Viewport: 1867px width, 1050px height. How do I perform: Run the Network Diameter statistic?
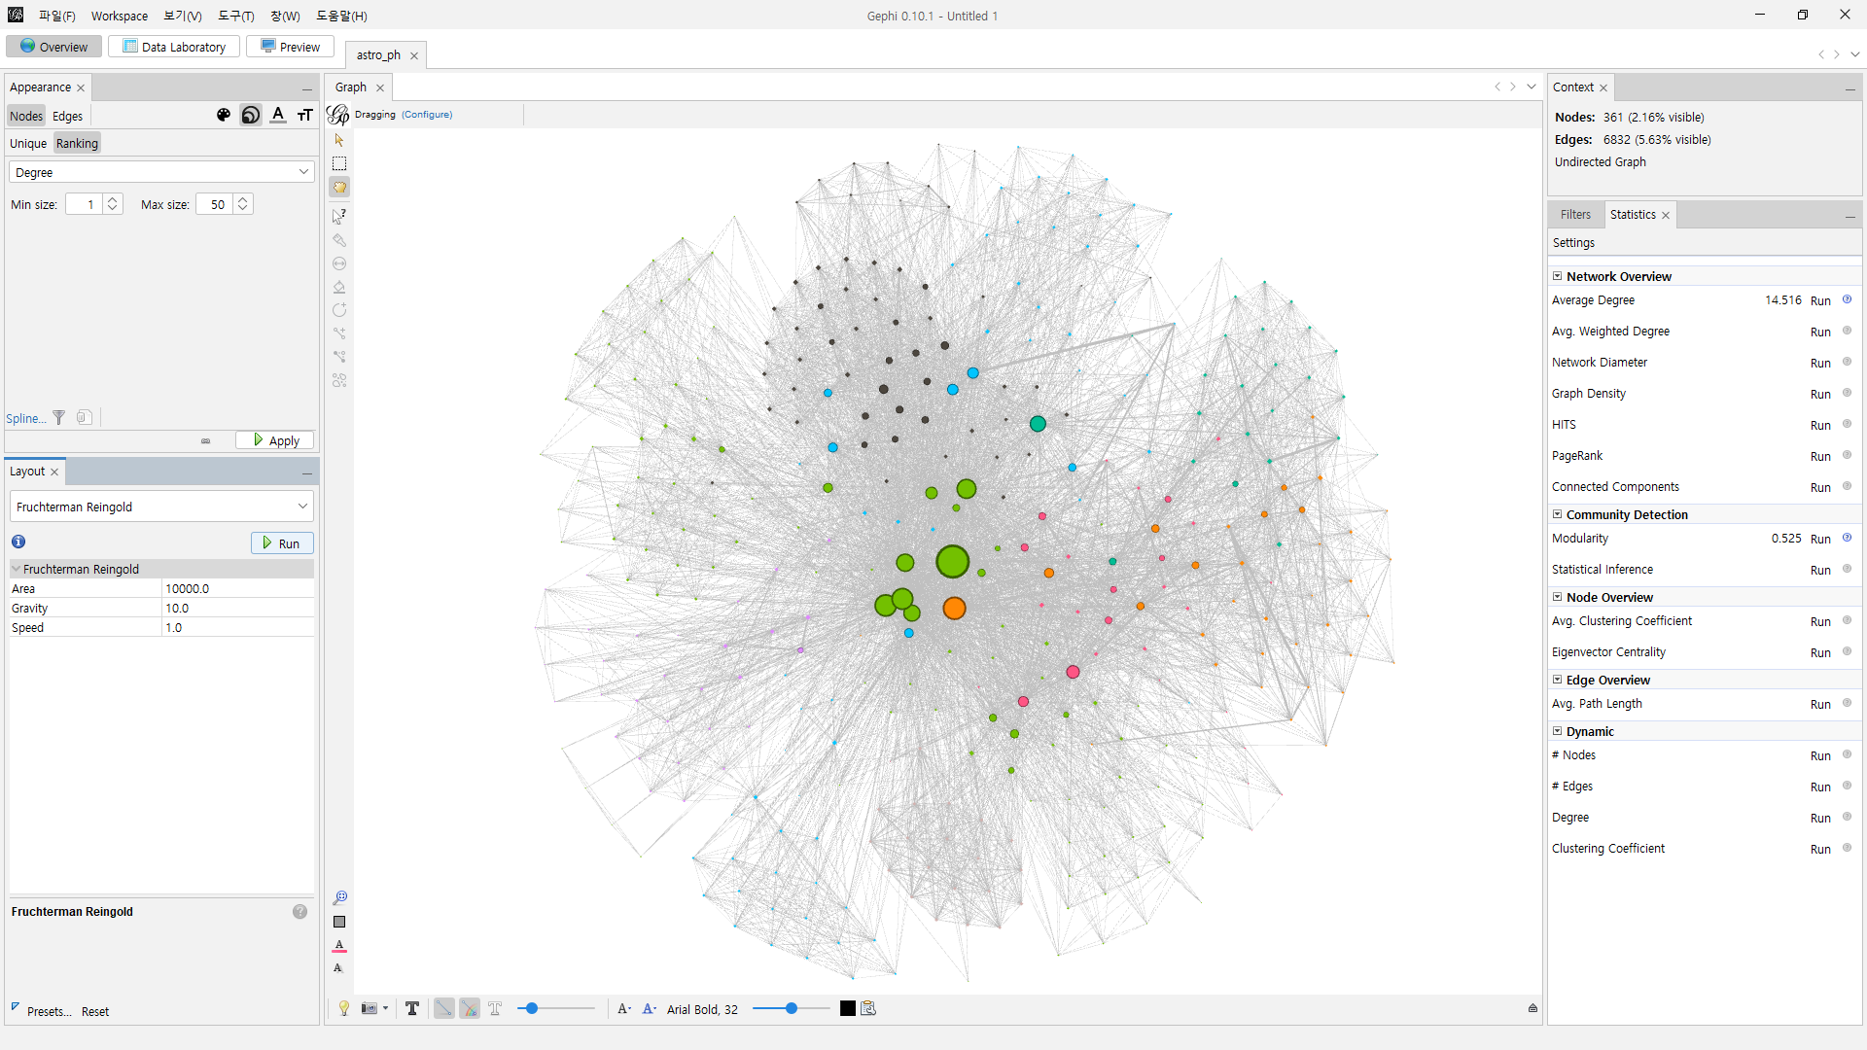pos(1820,363)
